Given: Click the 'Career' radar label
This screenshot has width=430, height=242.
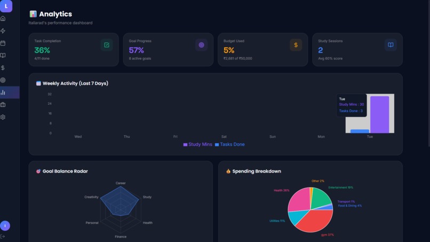Looking at the screenshot, I should [x=121, y=183].
